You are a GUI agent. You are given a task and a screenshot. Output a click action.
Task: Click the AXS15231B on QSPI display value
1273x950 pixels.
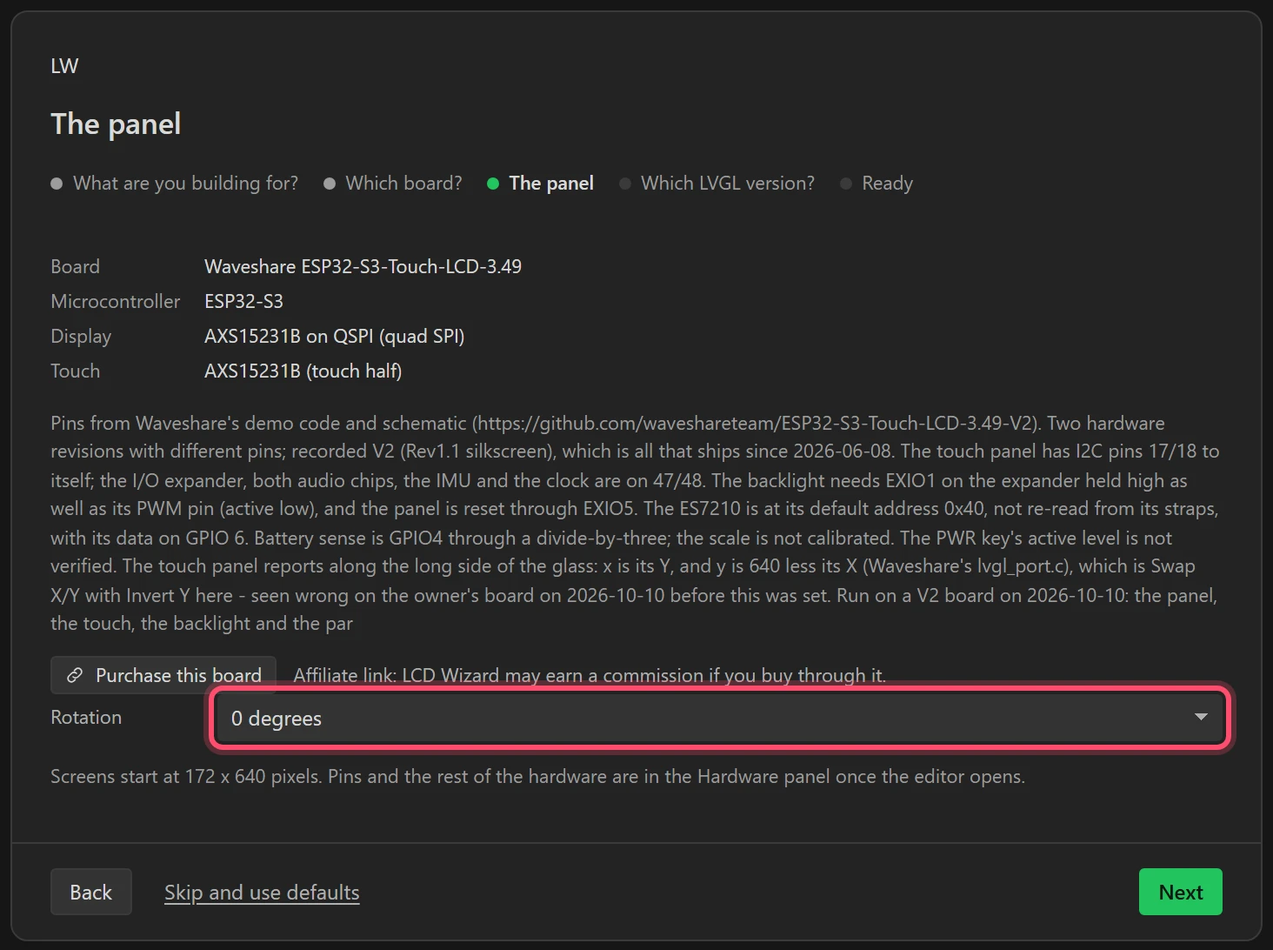point(335,336)
